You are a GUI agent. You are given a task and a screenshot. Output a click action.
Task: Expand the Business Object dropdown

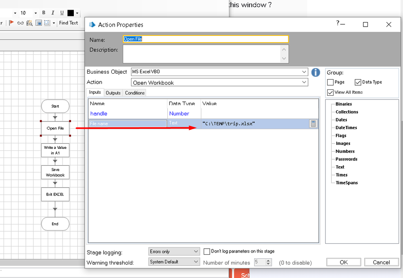(304, 72)
